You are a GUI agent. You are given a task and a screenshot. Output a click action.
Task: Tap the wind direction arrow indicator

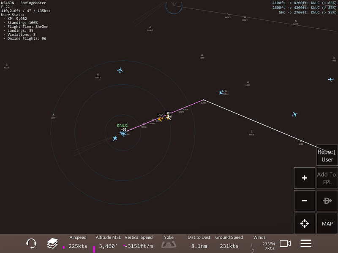point(252,248)
